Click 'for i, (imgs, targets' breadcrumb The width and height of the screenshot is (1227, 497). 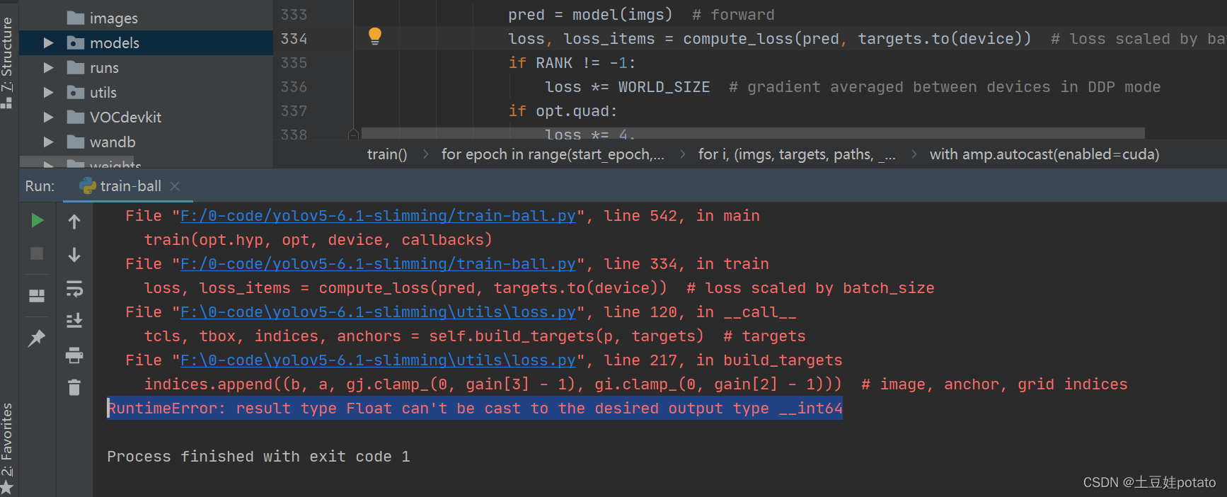[x=797, y=154]
